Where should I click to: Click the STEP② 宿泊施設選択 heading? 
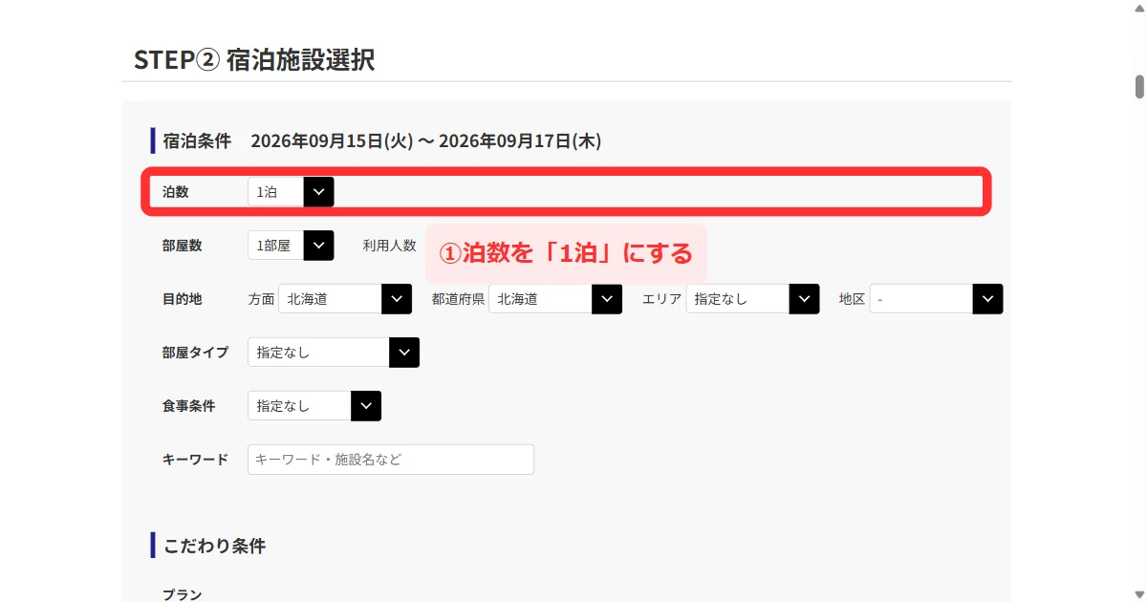pos(254,59)
